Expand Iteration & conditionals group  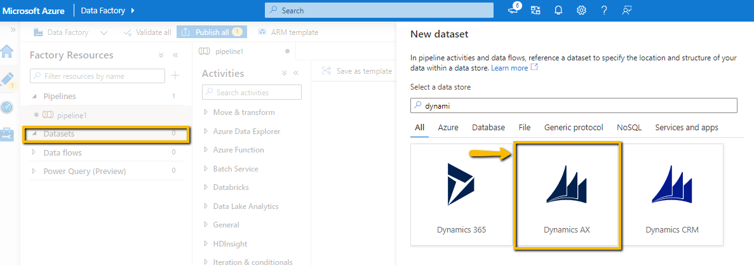206,262
